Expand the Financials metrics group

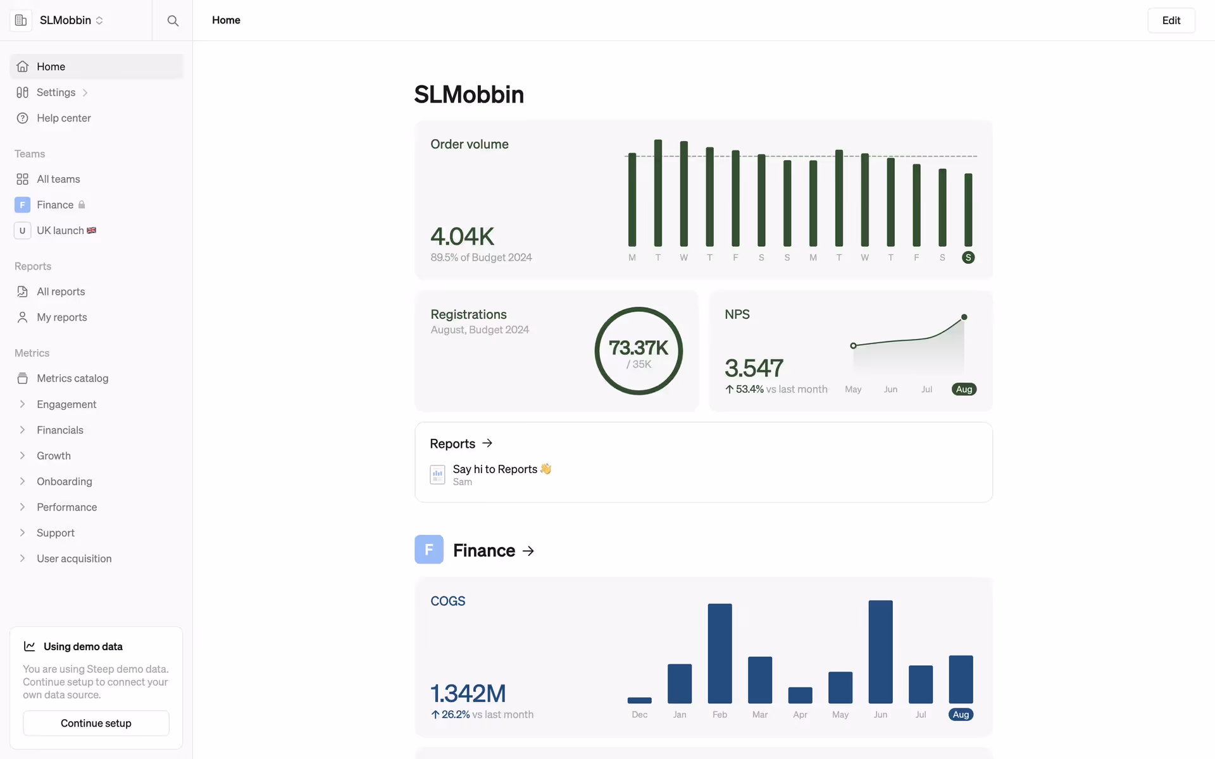pyautogui.click(x=22, y=430)
